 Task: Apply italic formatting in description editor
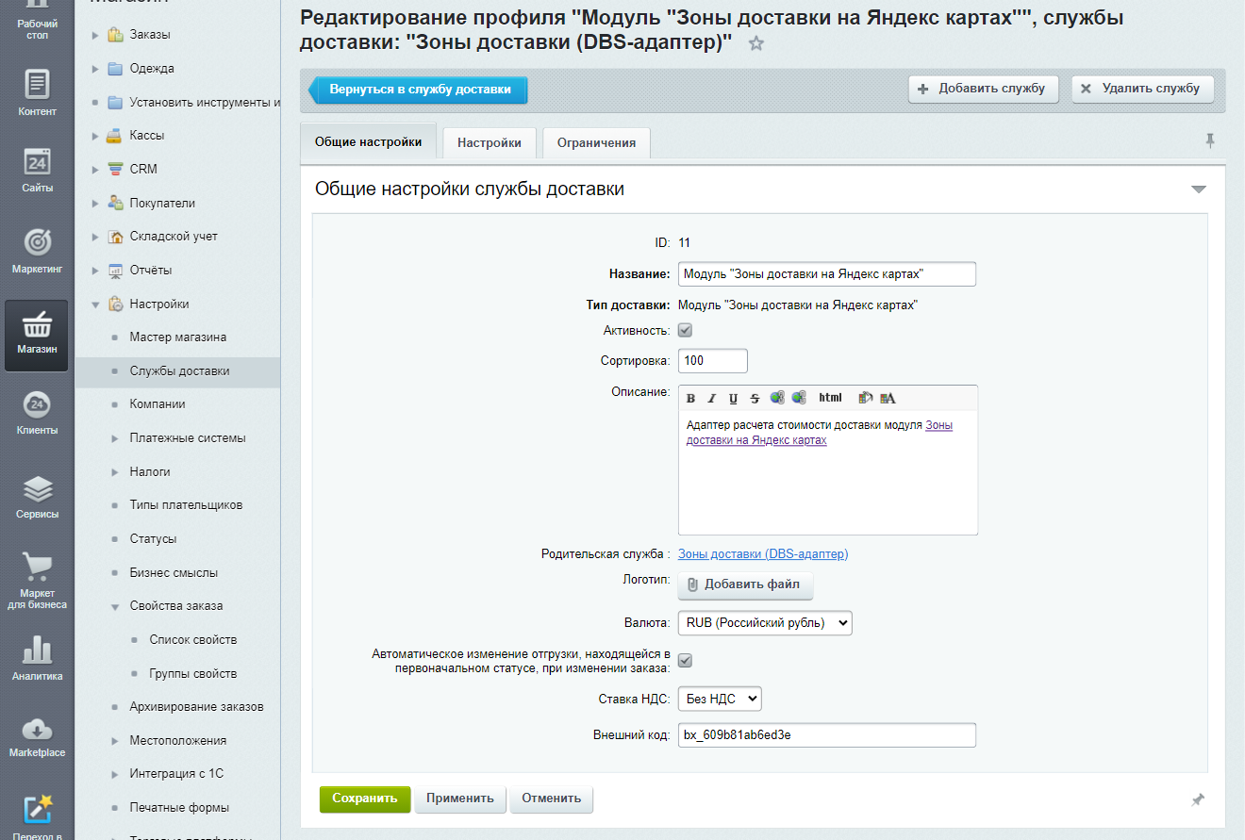(712, 398)
